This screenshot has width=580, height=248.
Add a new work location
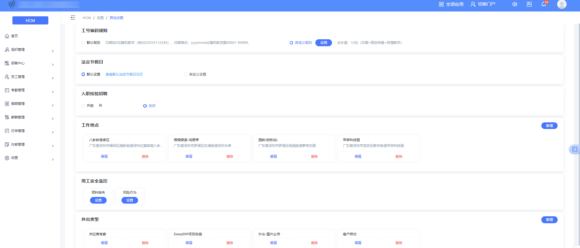point(549,126)
